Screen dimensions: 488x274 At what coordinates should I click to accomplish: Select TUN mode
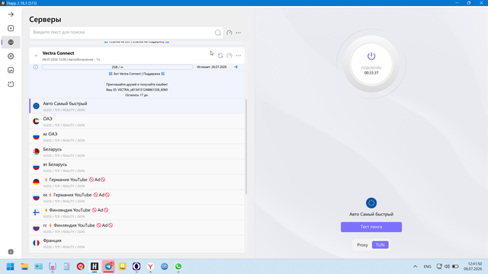coord(380,245)
